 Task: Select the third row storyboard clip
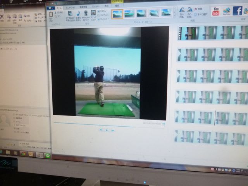(x=212, y=76)
